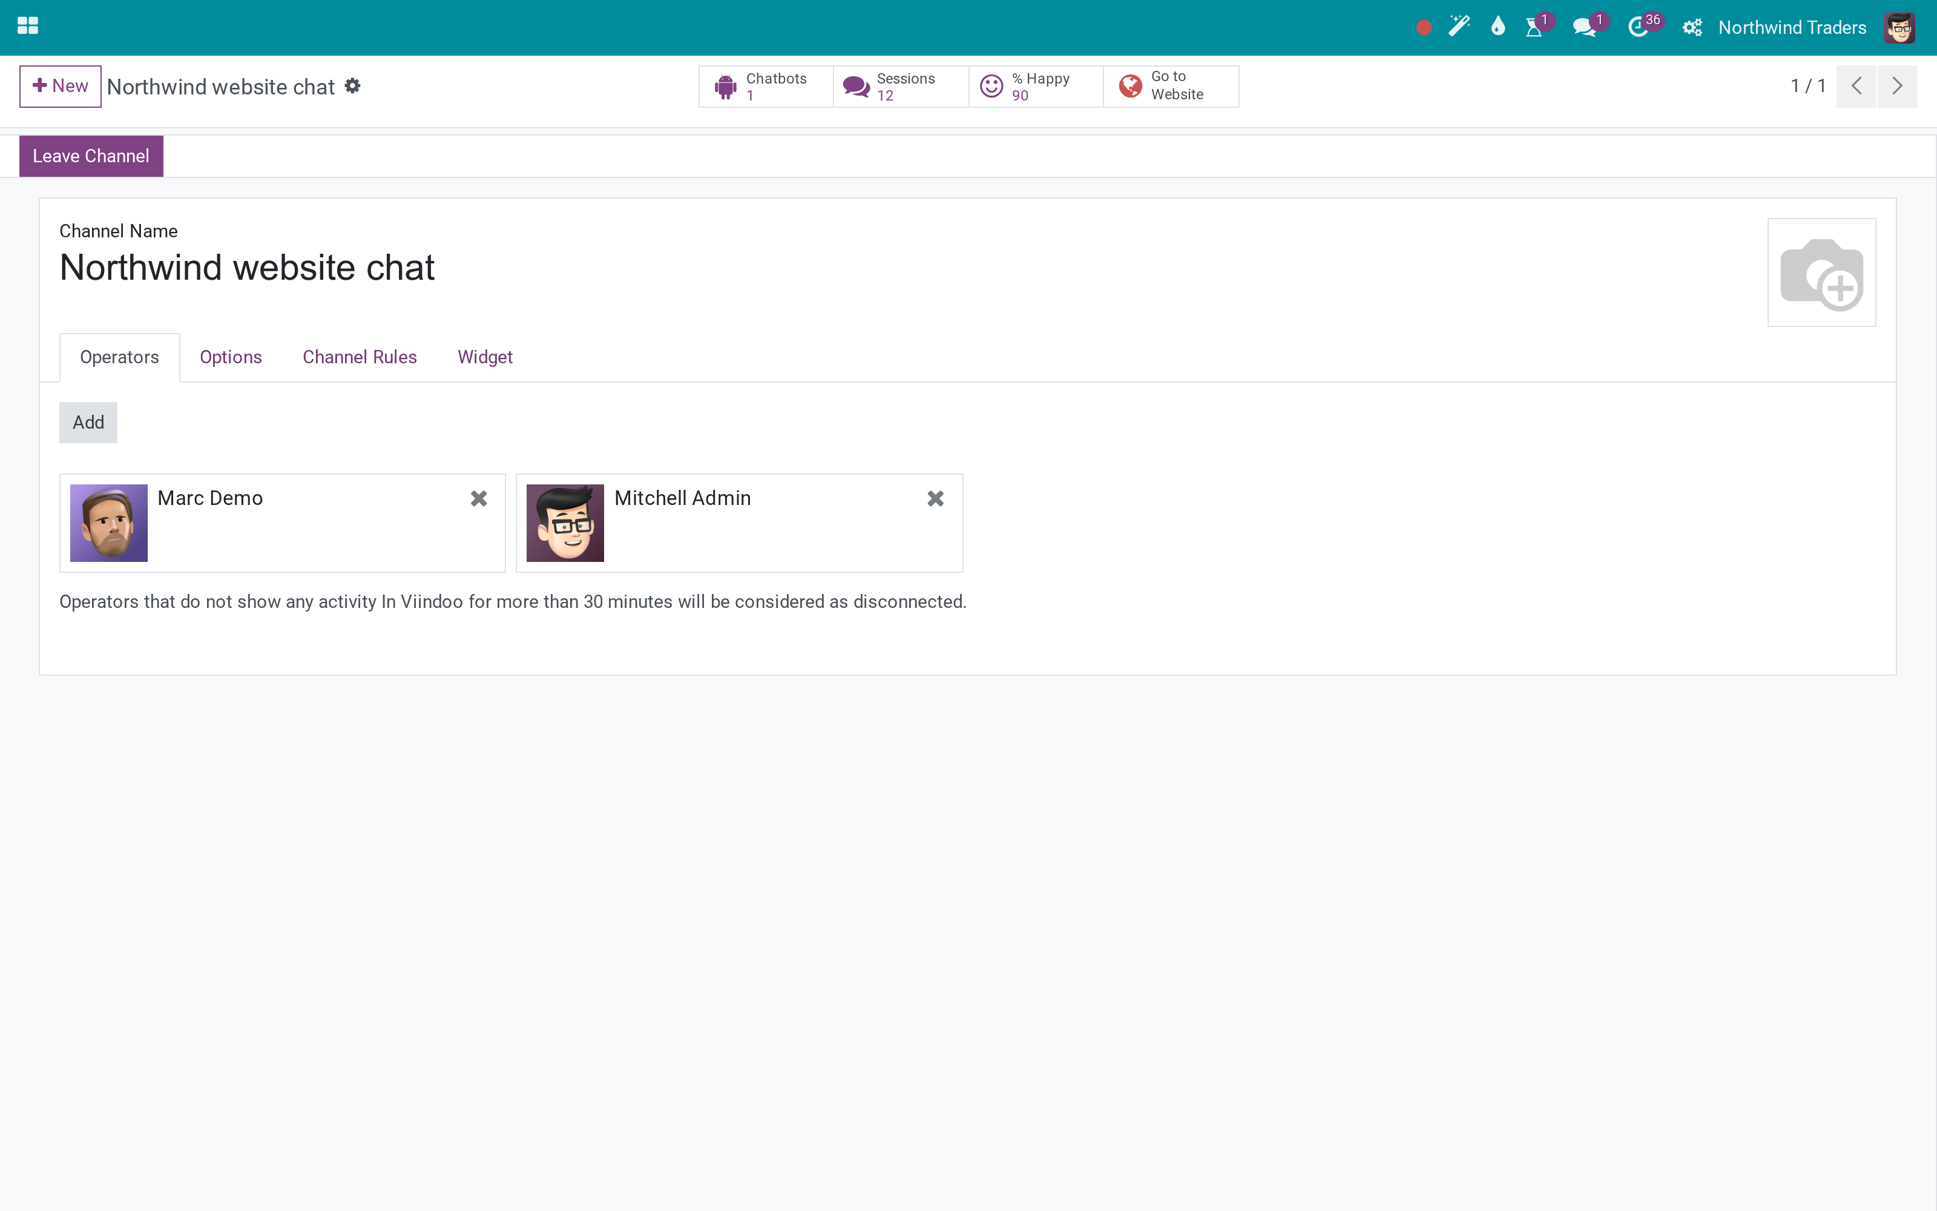
Task: Edit the Channel Name field
Action: [248, 268]
